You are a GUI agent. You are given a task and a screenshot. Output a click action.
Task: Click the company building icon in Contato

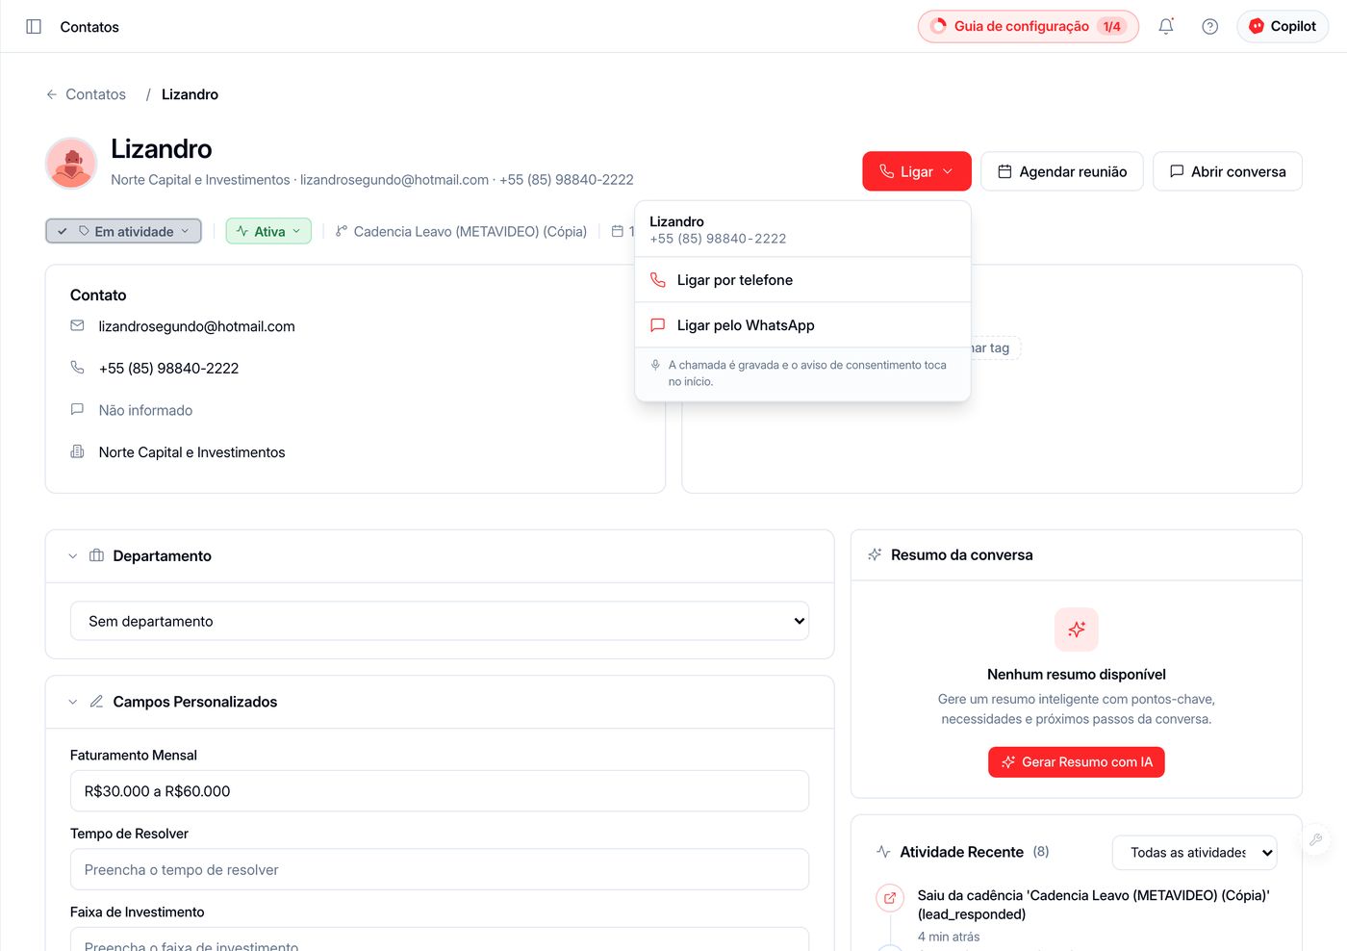77,451
